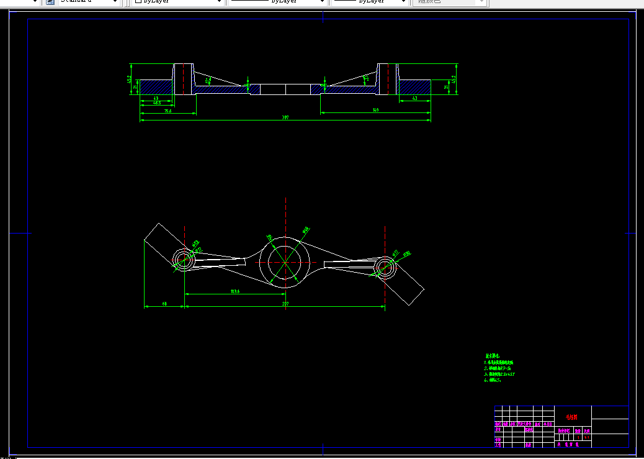This screenshot has width=644, height=459.
Task: Select the 149 dimension in section view
Action: [x=375, y=110]
